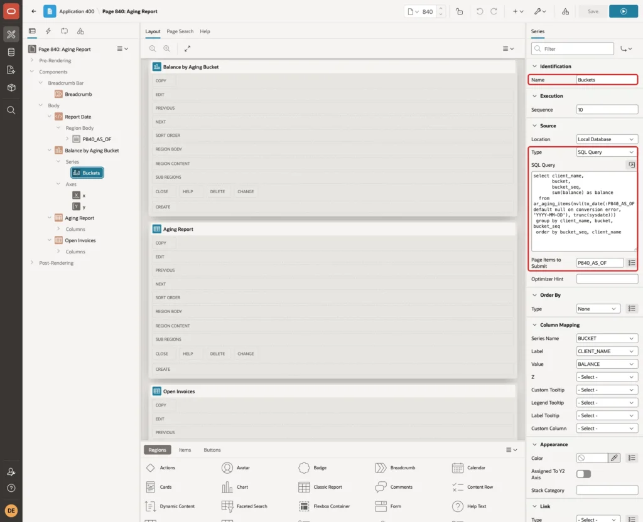Open Page Items to Submit list picker

pos(632,263)
